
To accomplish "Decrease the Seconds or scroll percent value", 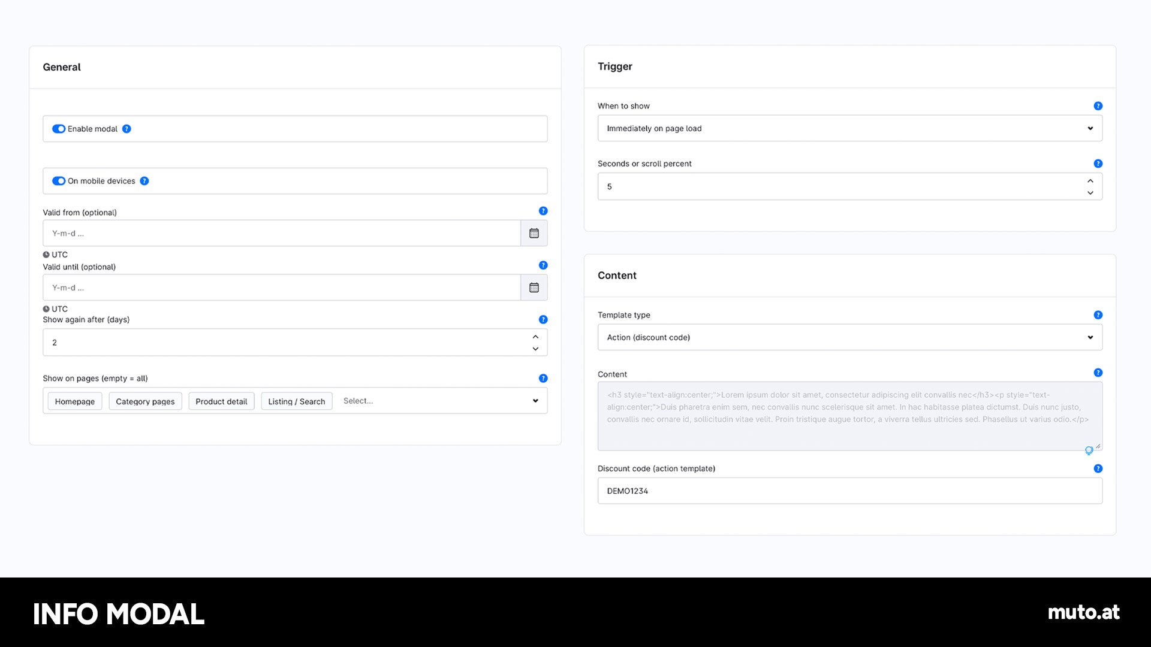I will click(x=1090, y=193).
